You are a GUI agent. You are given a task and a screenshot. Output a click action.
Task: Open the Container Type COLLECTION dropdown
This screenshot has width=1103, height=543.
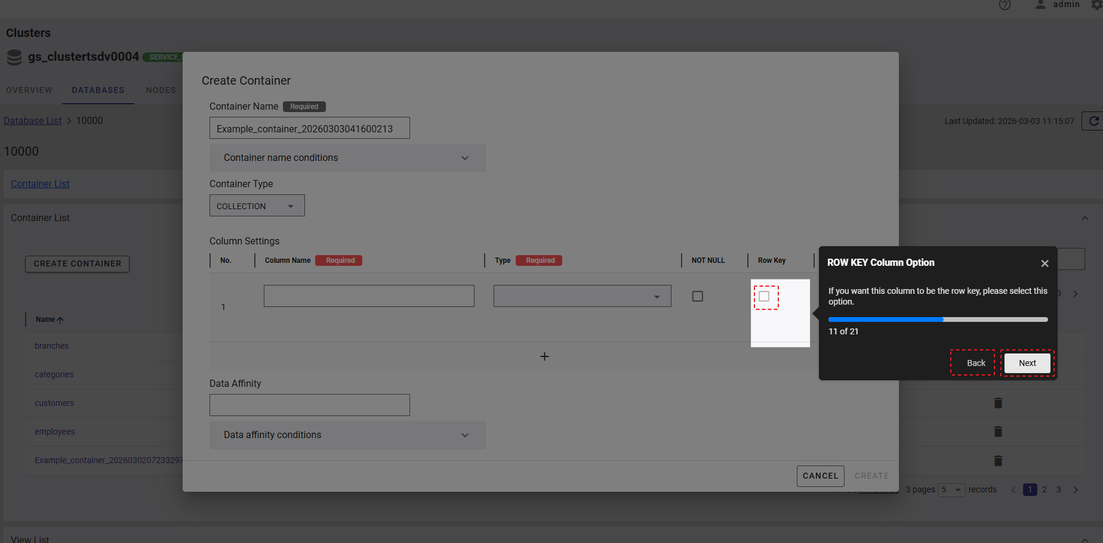tap(257, 206)
